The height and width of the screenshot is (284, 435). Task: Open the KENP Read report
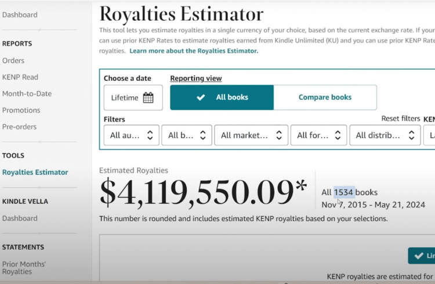[x=20, y=77]
